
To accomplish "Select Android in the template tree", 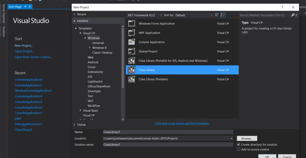I will (93, 62).
